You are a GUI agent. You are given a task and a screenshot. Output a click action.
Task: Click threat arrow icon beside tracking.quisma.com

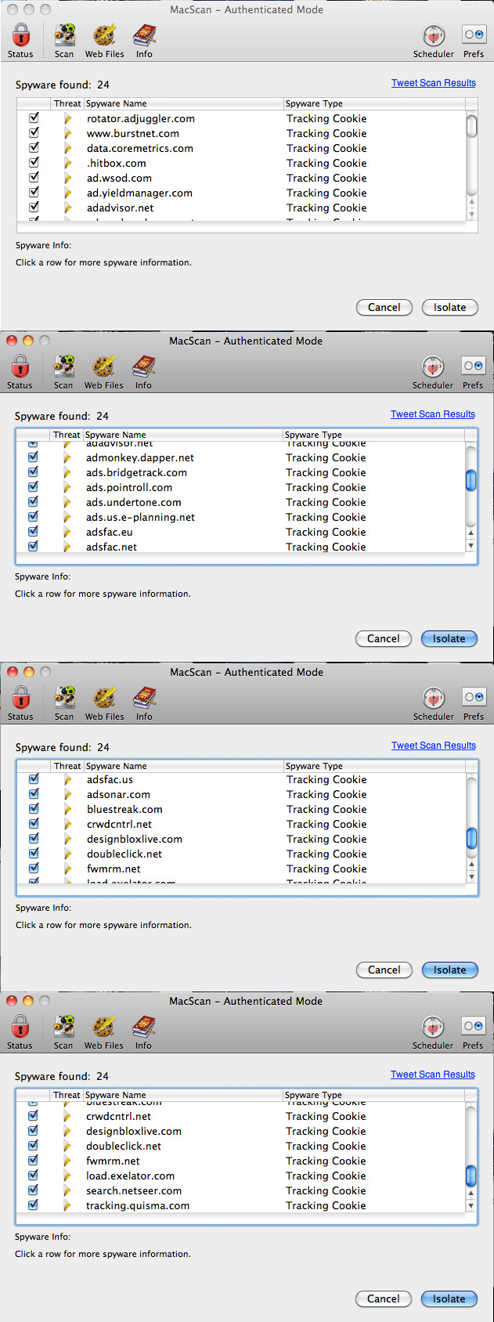click(x=67, y=1205)
